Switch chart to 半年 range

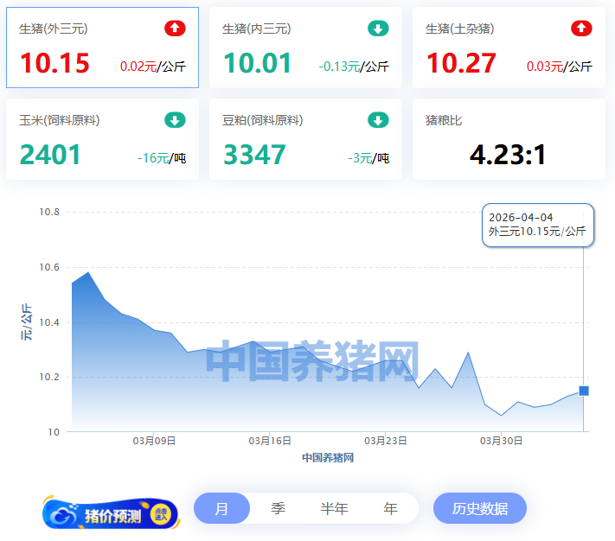coord(334,509)
